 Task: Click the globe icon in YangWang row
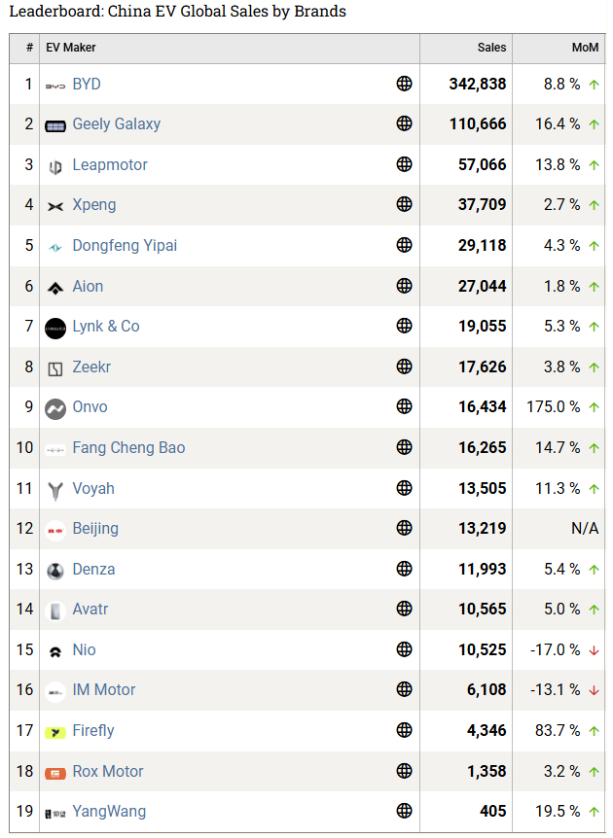405,811
